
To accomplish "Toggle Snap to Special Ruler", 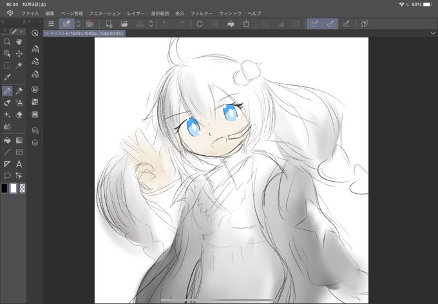I will coord(330,24).
